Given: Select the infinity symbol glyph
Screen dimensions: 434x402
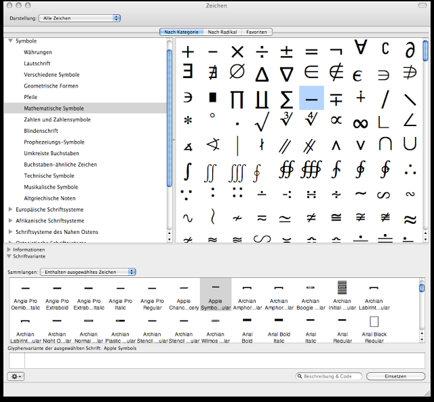Looking at the screenshot, I should pos(360,122).
